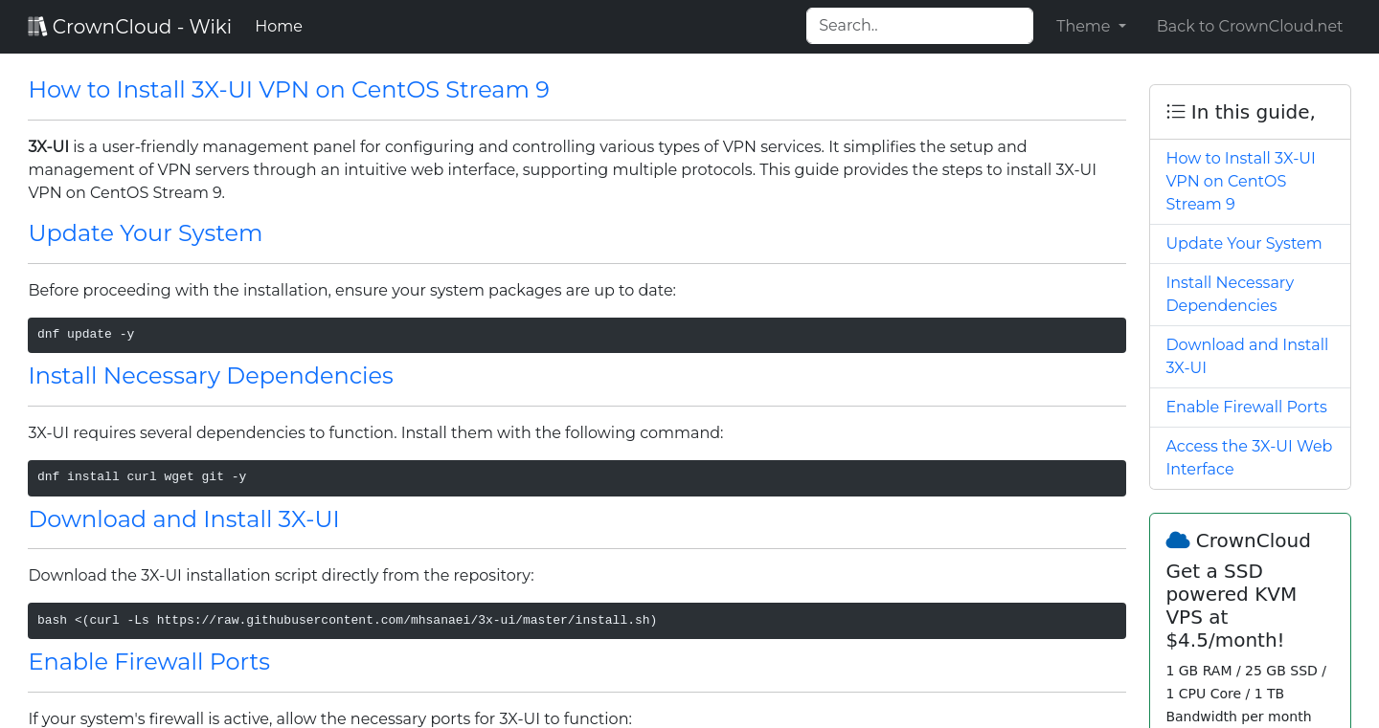Click the list icon beside 'In this guide'
The height and width of the screenshot is (728, 1379).
[x=1175, y=111]
